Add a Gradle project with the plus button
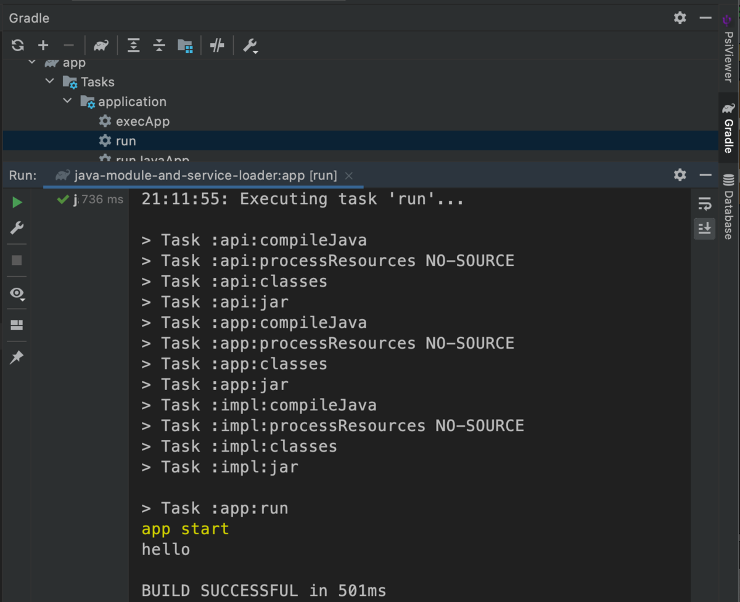Image resolution: width=740 pixels, height=602 pixels. pos(43,45)
